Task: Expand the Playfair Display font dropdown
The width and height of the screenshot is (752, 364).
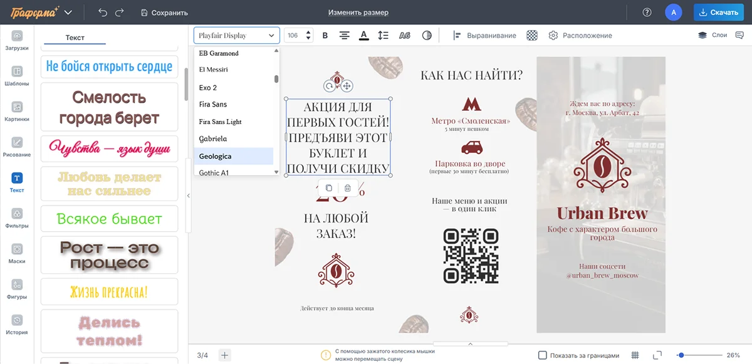Action: (236, 36)
